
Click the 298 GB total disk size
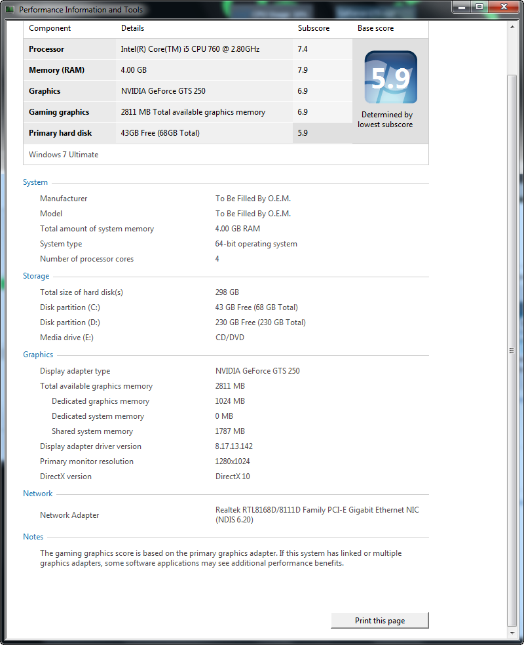click(x=227, y=292)
